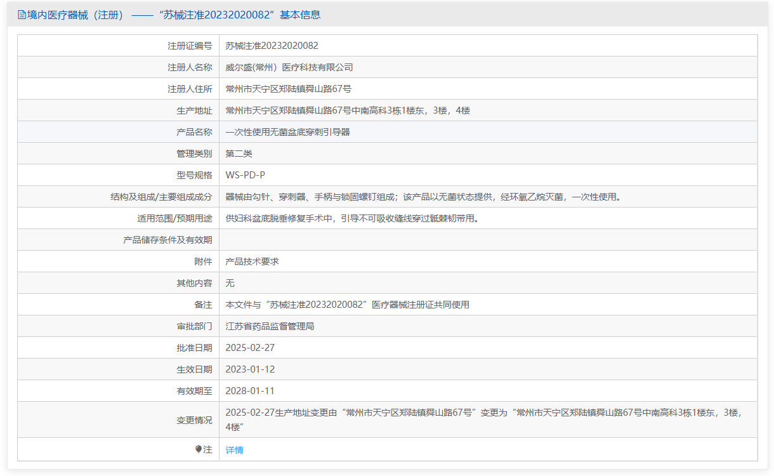This screenshot has width=774, height=476.
Task: Click the document icon in the header
Action: pyautogui.click(x=22, y=15)
